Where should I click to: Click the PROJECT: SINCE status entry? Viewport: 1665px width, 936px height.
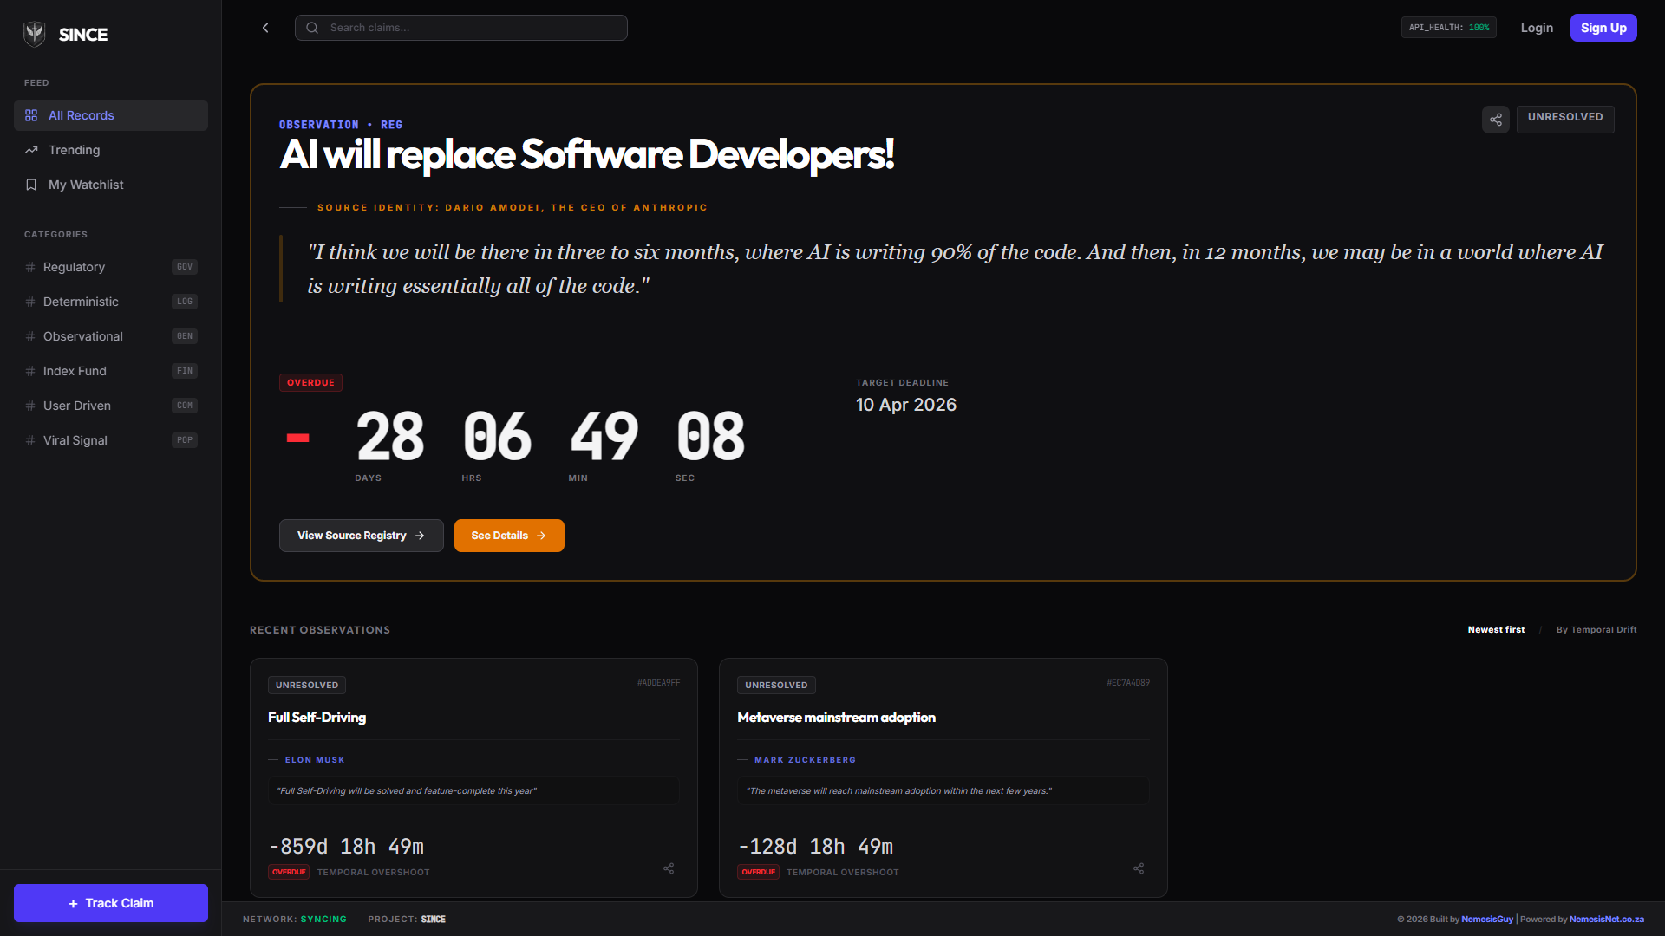point(407,920)
